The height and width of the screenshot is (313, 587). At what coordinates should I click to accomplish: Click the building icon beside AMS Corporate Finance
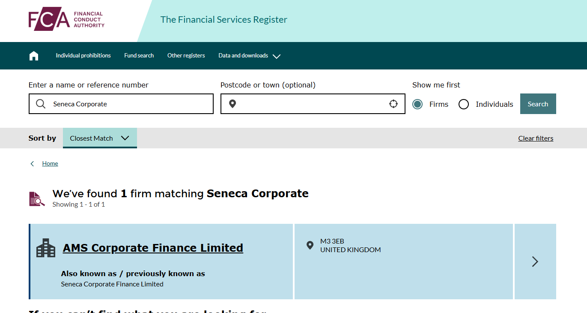[46, 248]
